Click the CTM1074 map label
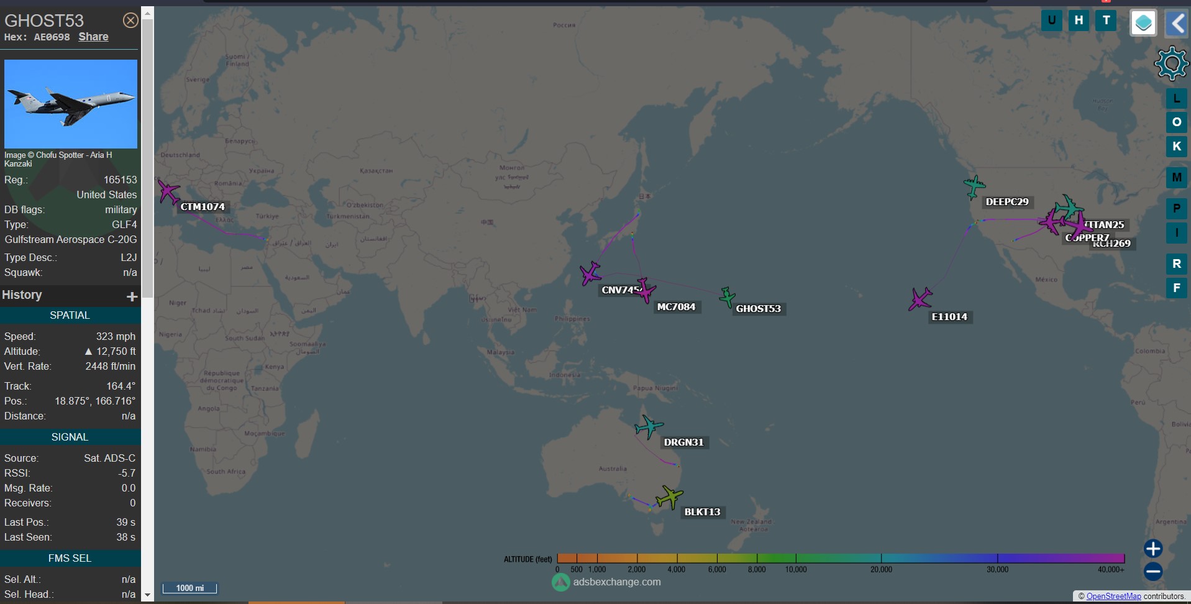 click(x=203, y=207)
